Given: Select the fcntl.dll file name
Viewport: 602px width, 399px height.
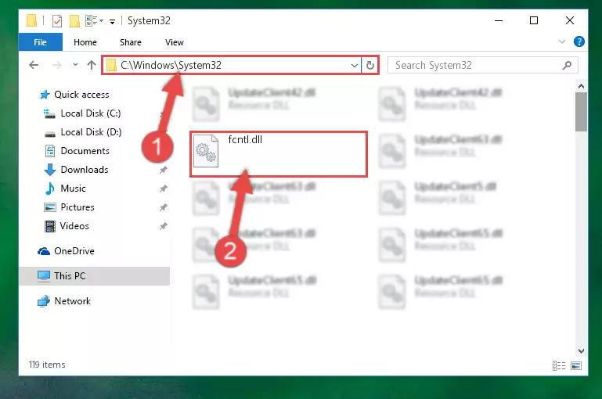Looking at the screenshot, I should pos(245,139).
